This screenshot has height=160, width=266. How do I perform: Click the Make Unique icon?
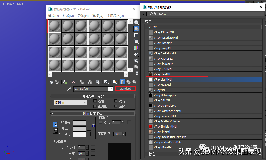pos(89,82)
